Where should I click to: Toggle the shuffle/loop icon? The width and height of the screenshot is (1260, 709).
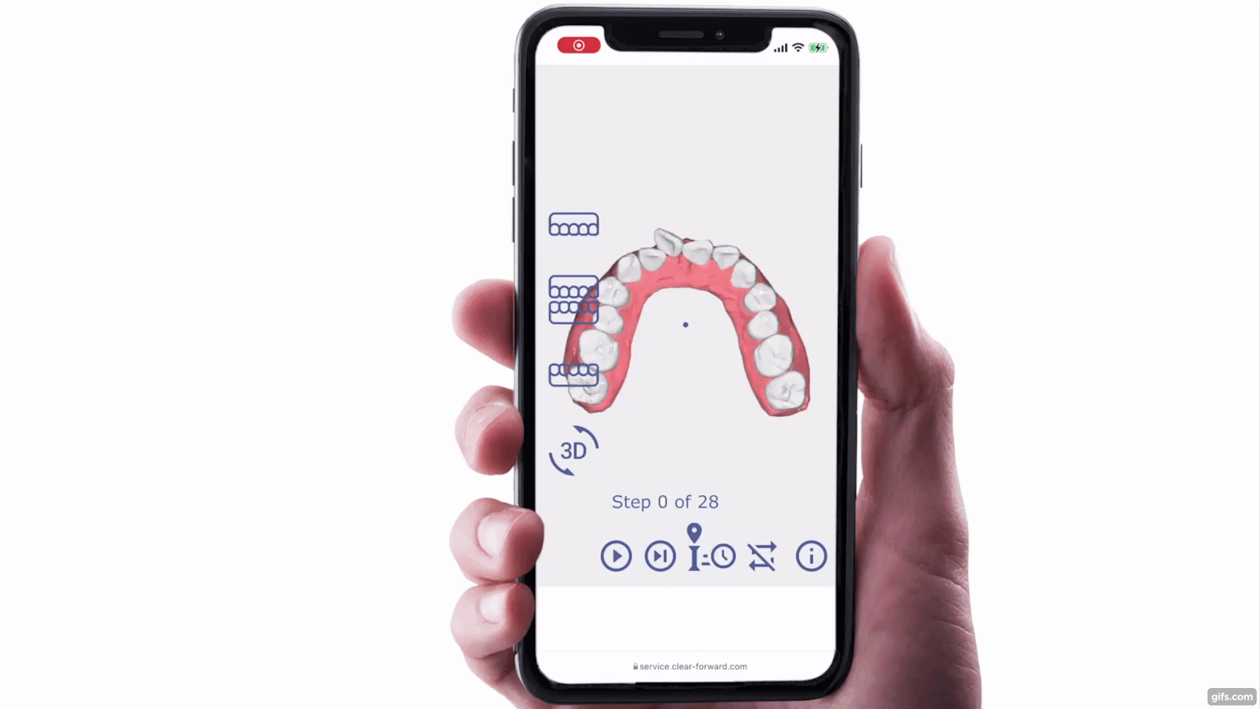pos(761,556)
